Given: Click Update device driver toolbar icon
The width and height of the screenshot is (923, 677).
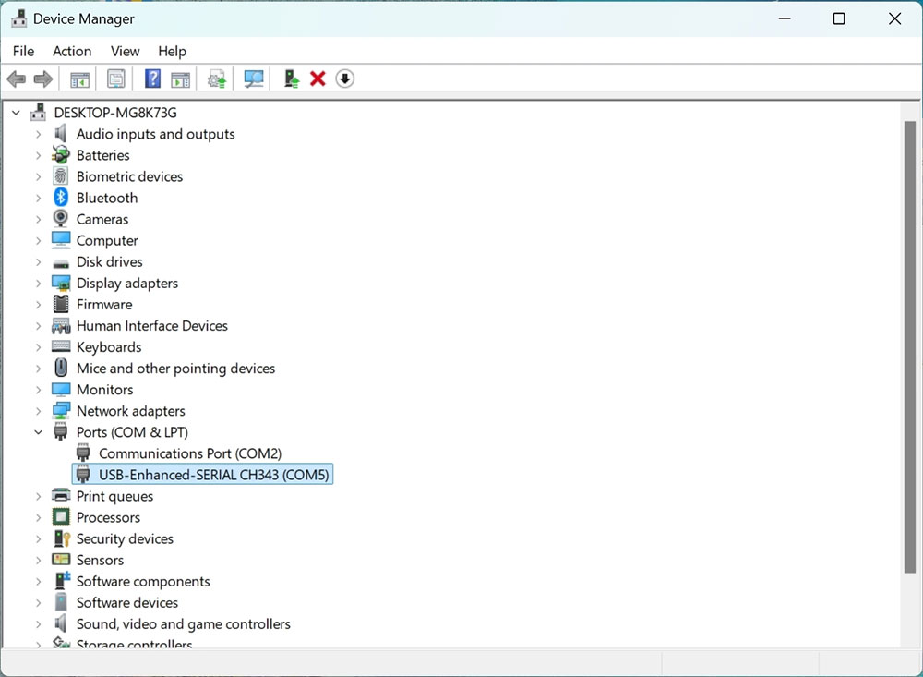Looking at the screenshot, I should point(217,79).
